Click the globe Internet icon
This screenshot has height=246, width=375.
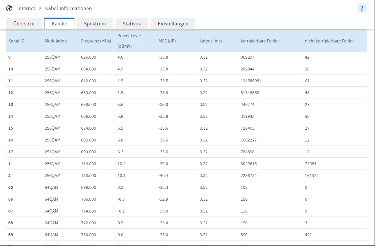[x=9, y=8]
